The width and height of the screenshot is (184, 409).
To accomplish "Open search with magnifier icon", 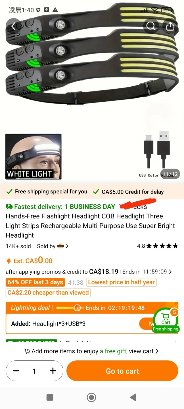I will [151, 26].
